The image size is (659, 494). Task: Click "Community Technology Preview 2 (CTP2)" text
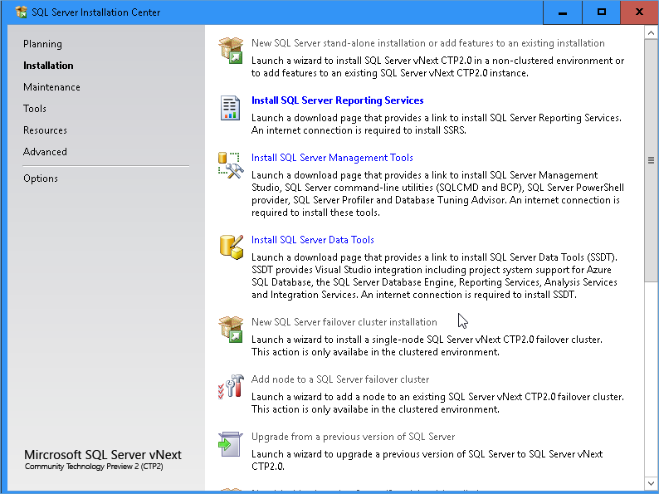pyautogui.click(x=94, y=467)
